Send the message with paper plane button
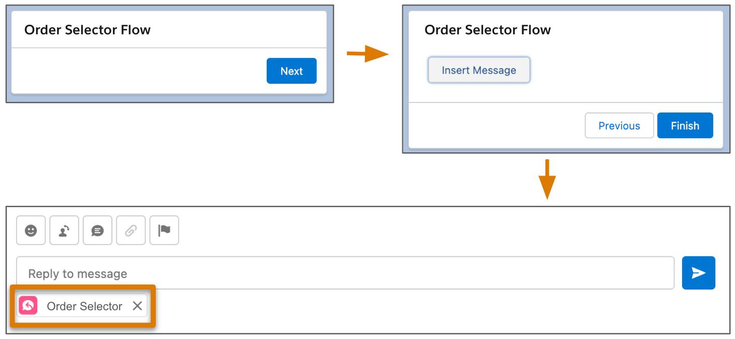 click(698, 273)
